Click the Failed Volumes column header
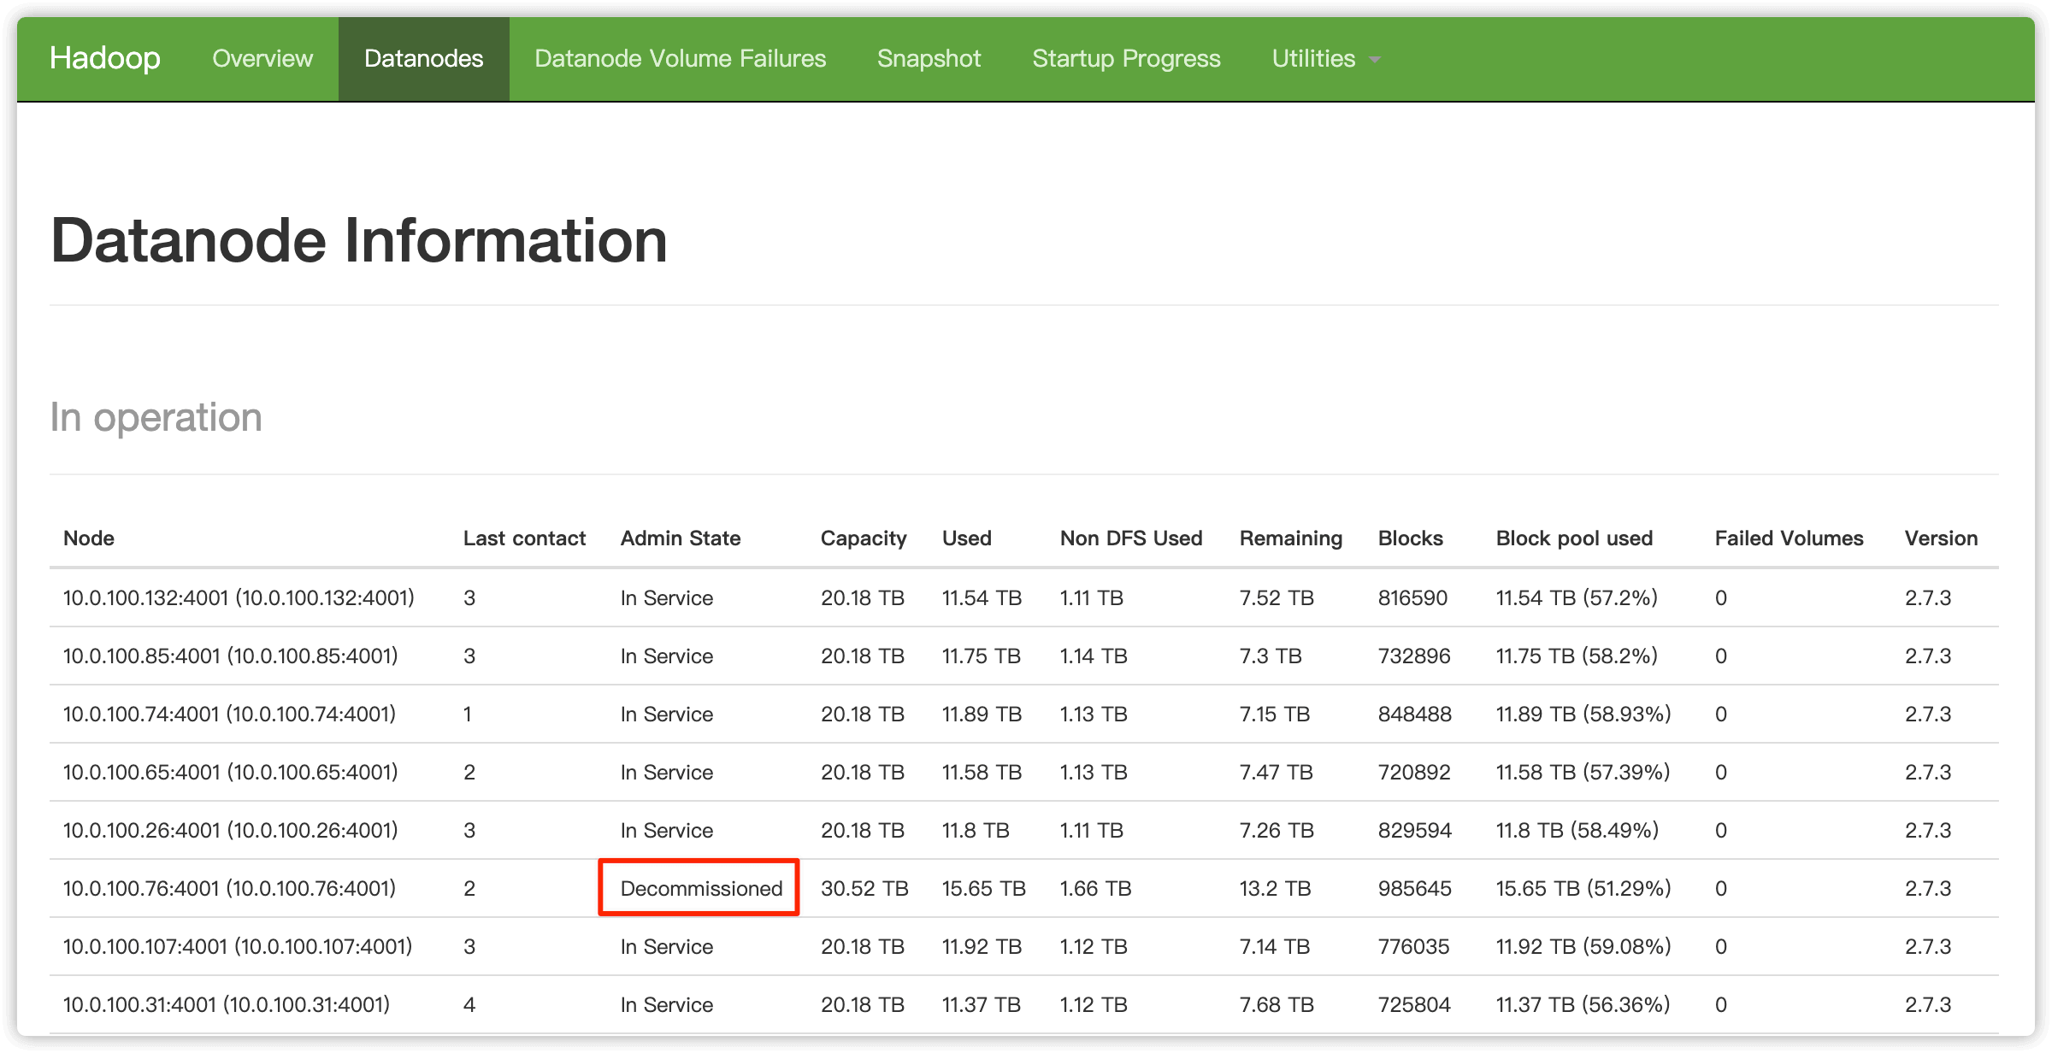This screenshot has height=1053, width=2052. tap(1789, 538)
